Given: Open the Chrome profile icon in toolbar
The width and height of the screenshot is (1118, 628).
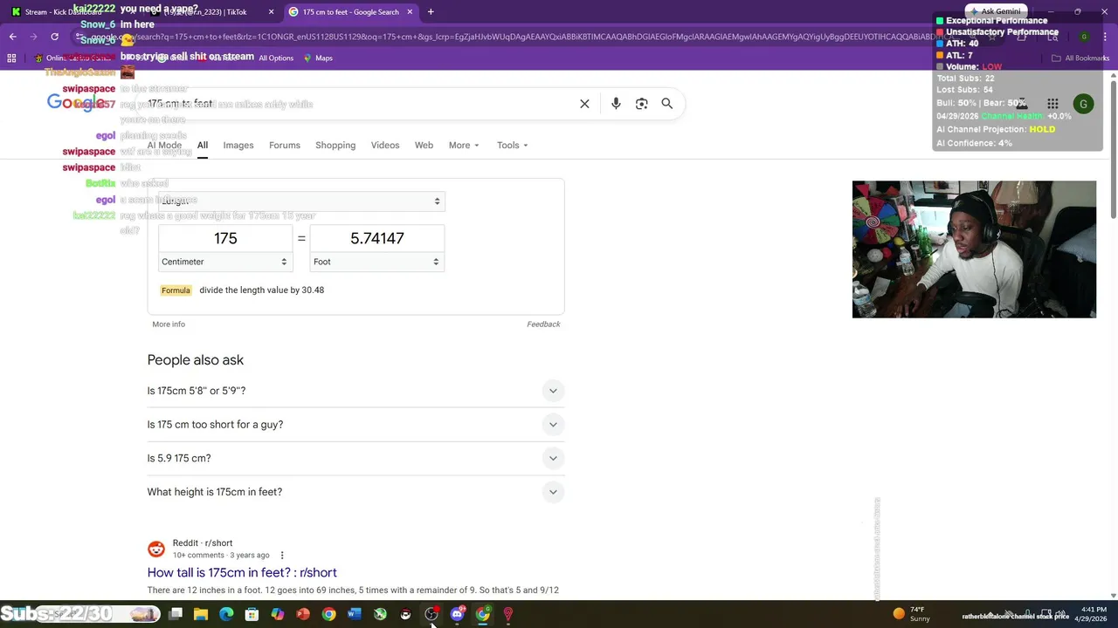Looking at the screenshot, I should click(1084, 37).
